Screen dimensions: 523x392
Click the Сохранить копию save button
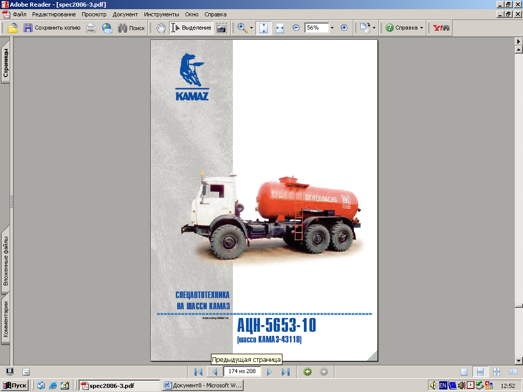pos(52,28)
